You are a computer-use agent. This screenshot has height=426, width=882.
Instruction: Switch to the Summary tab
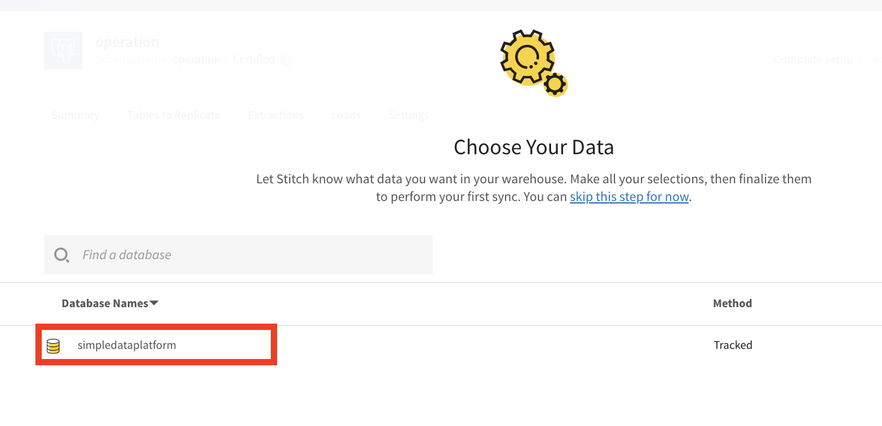[75, 115]
